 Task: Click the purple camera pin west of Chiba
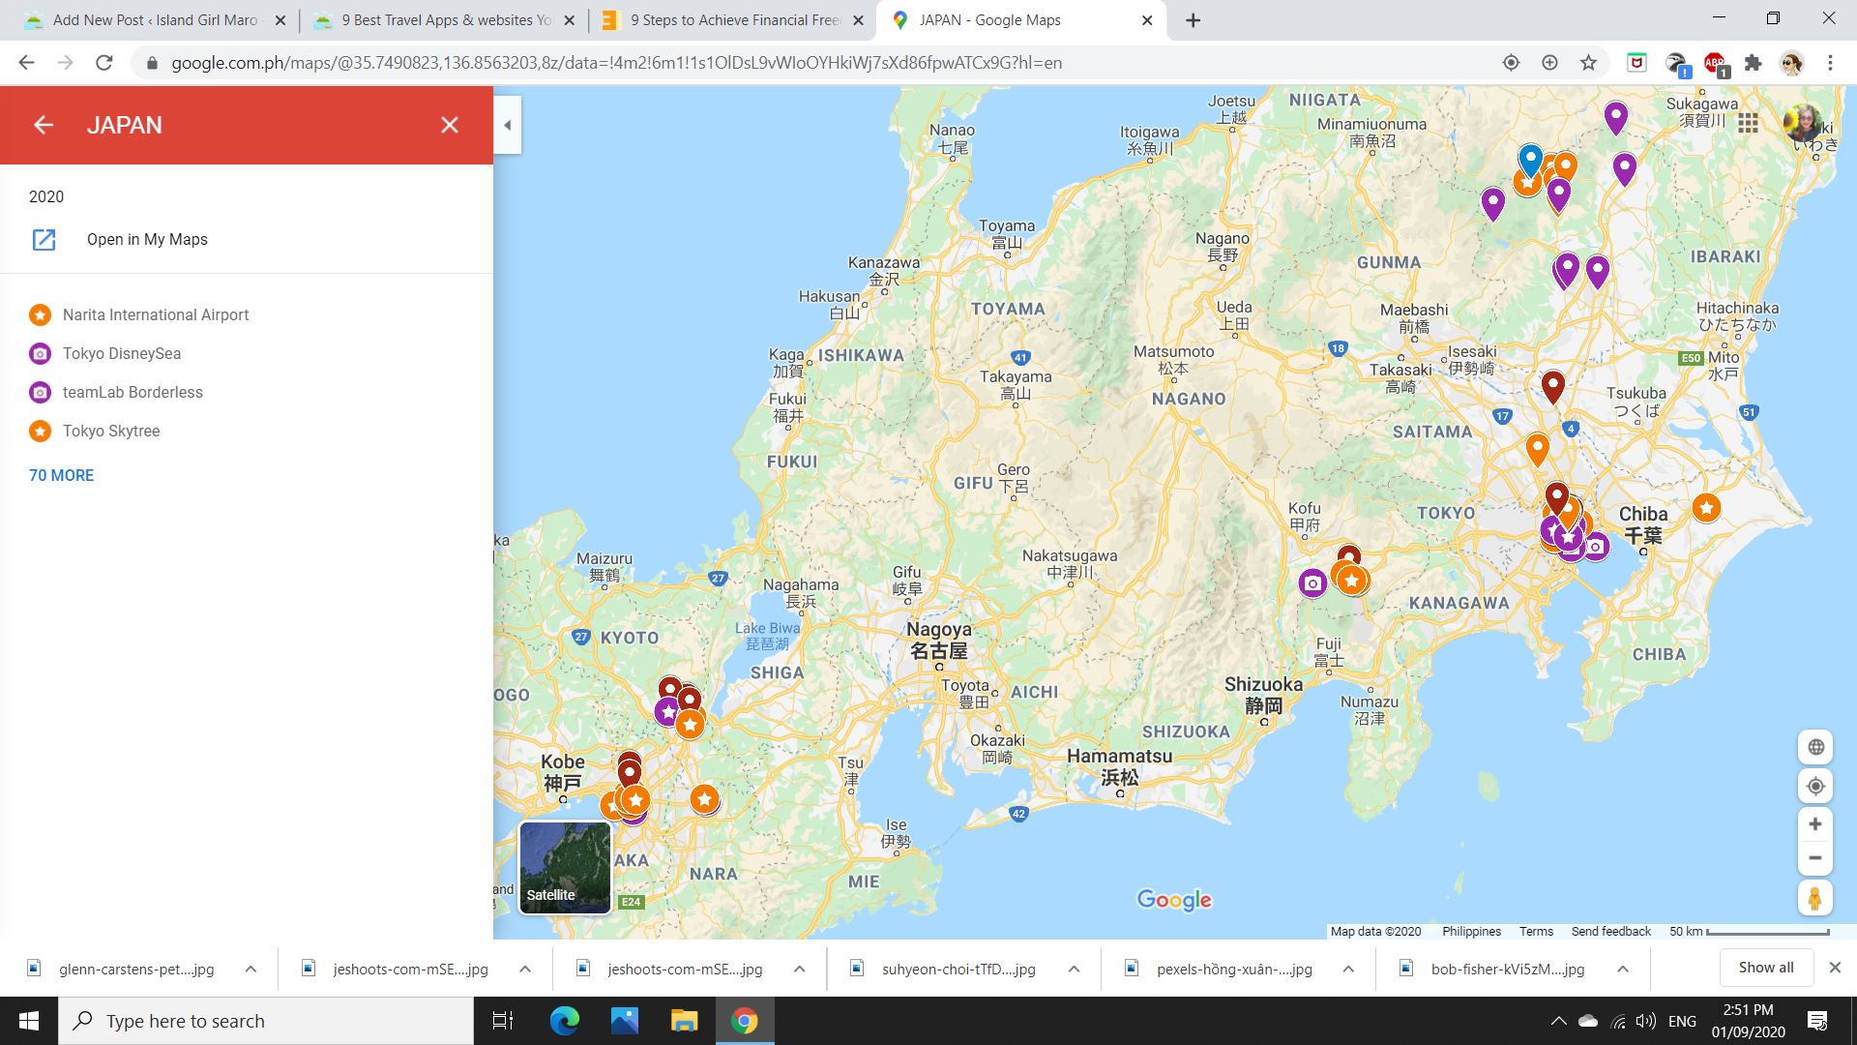click(1596, 547)
